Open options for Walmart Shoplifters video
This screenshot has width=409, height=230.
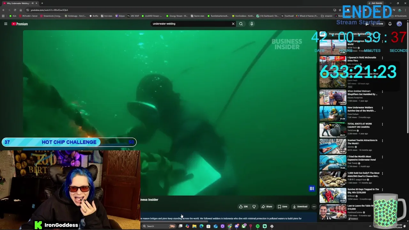point(382,92)
